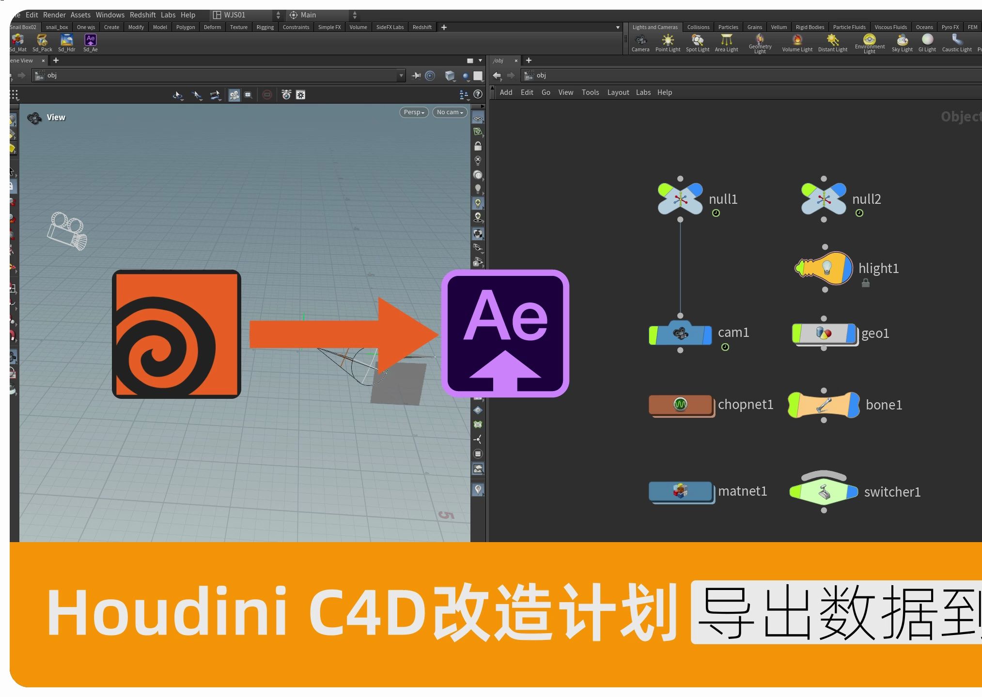
Task: Open the Persp view dropdown
Action: (413, 112)
